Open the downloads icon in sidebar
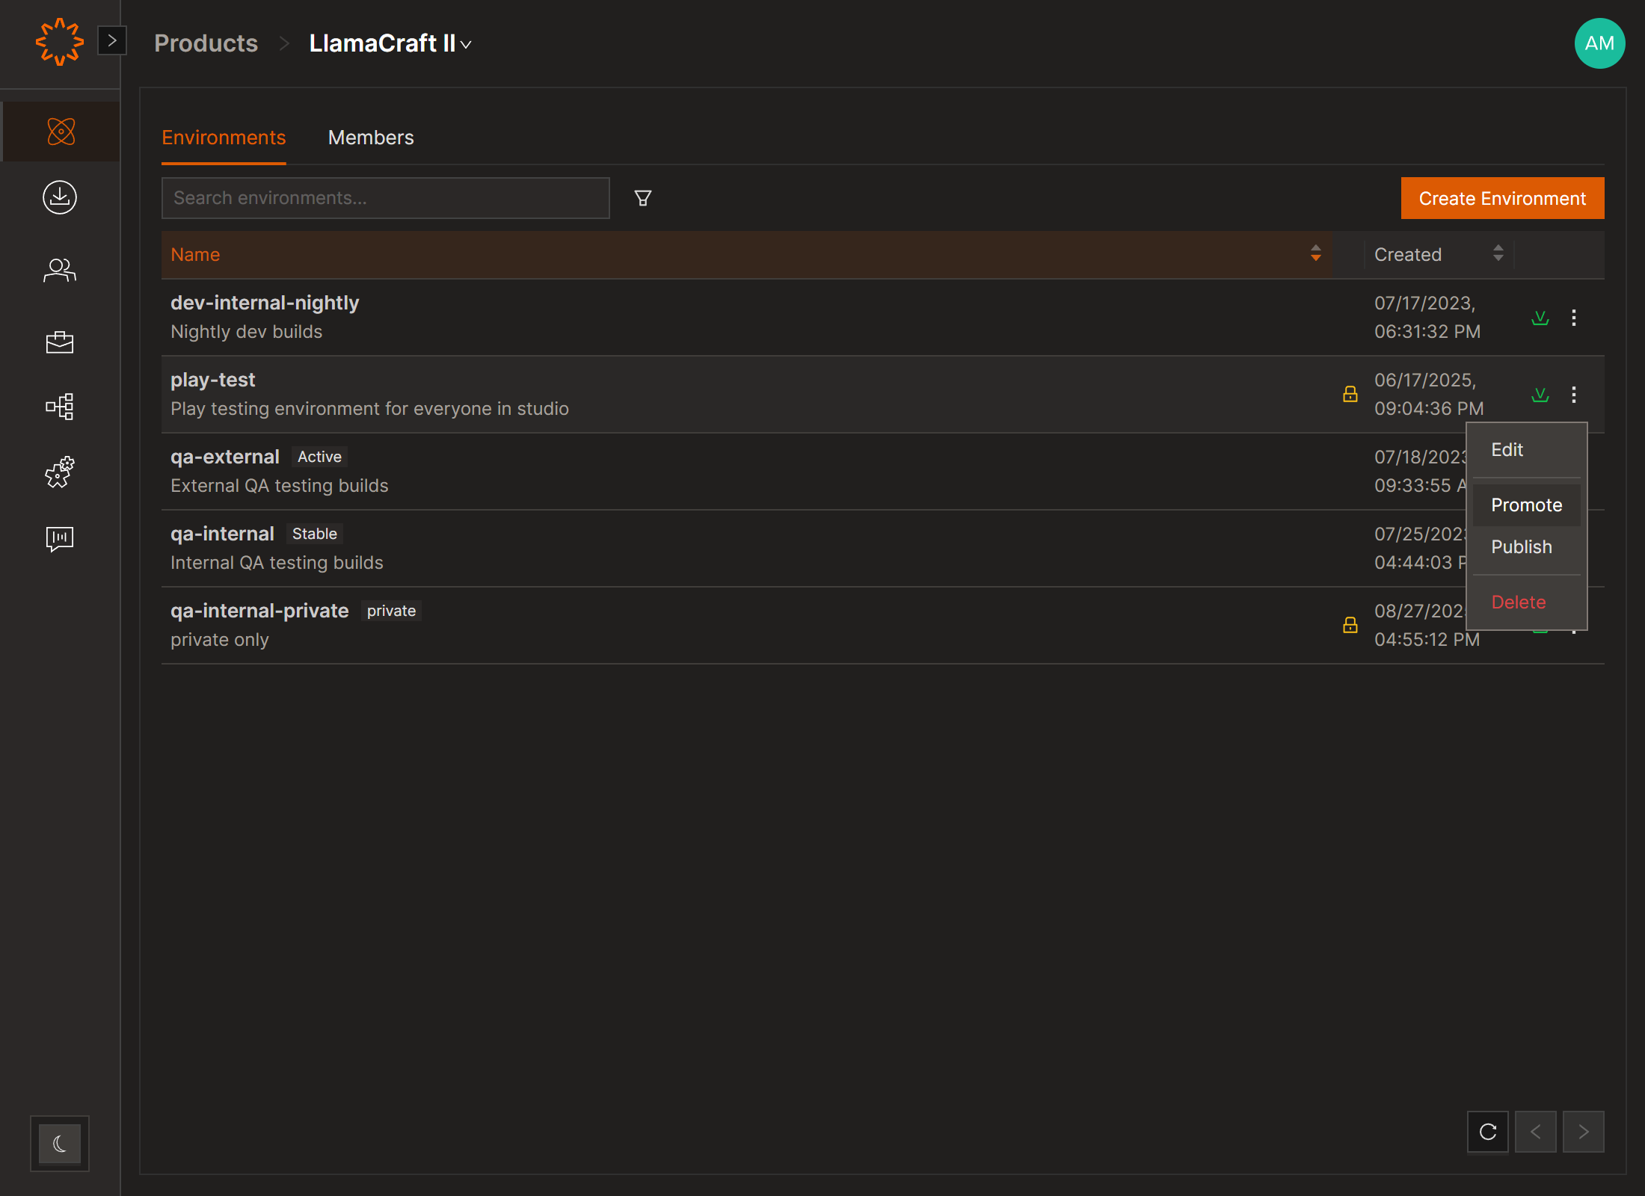 point(60,197)
